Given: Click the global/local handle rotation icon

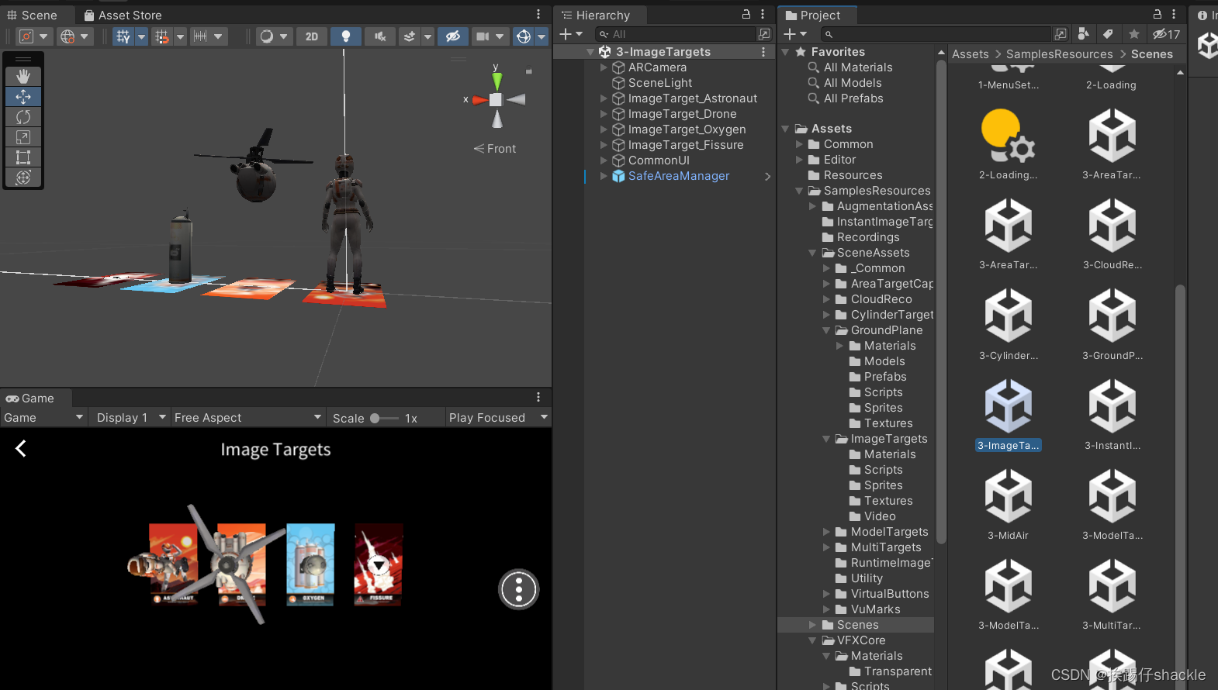Looking at the screenshot, I should point(68,36).
